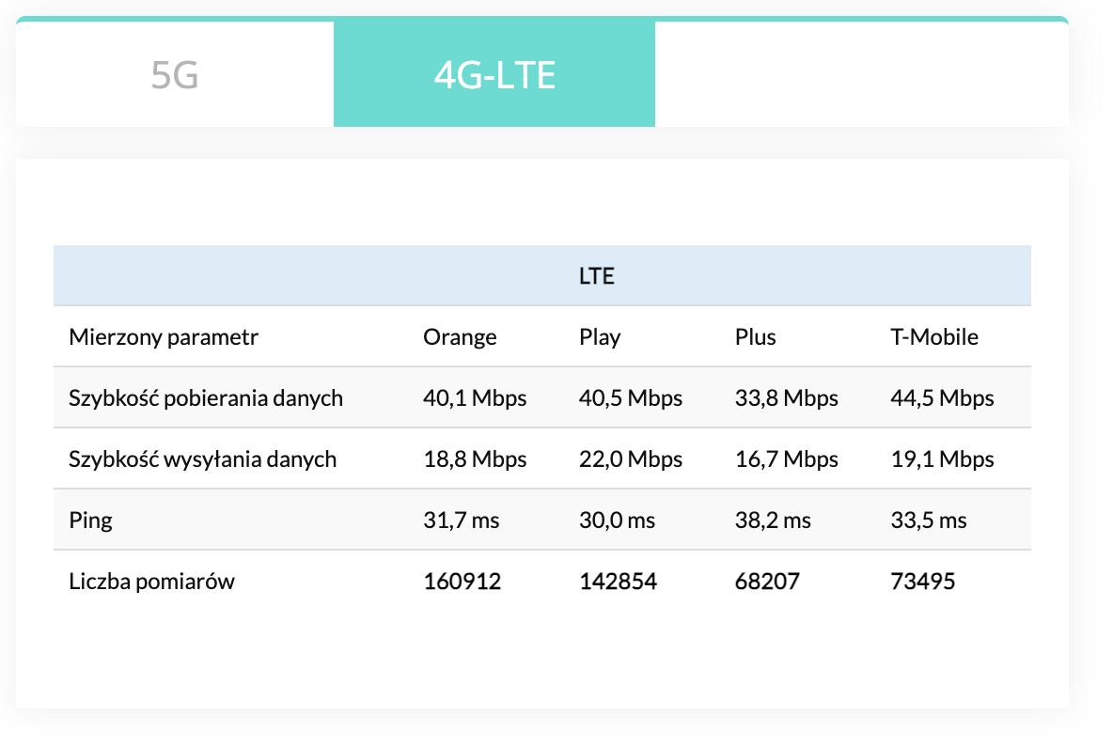This screenshot has width=1113, height=746.
Task: Click T-Mobile measurement count 73495
Action: point(922,582)
